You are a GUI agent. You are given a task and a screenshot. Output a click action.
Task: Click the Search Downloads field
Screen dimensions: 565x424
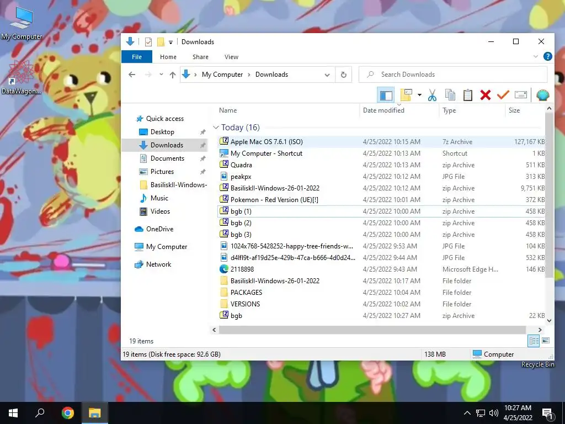click(x=453, y=75)
